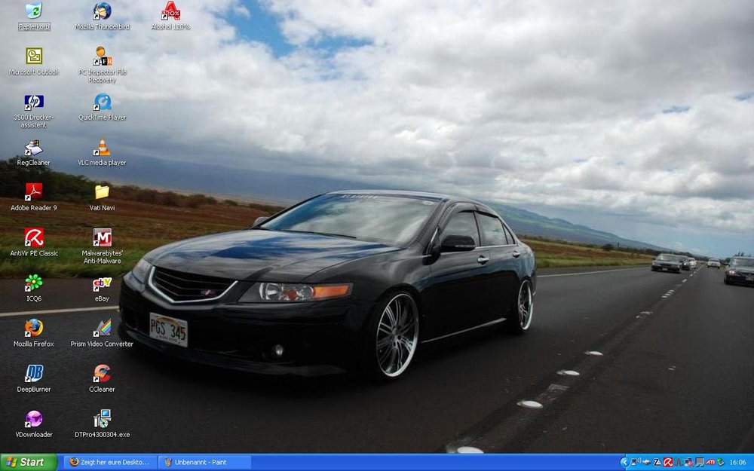754x471 pixels.
Task: Click the Start button
Action: pos(29,462)
